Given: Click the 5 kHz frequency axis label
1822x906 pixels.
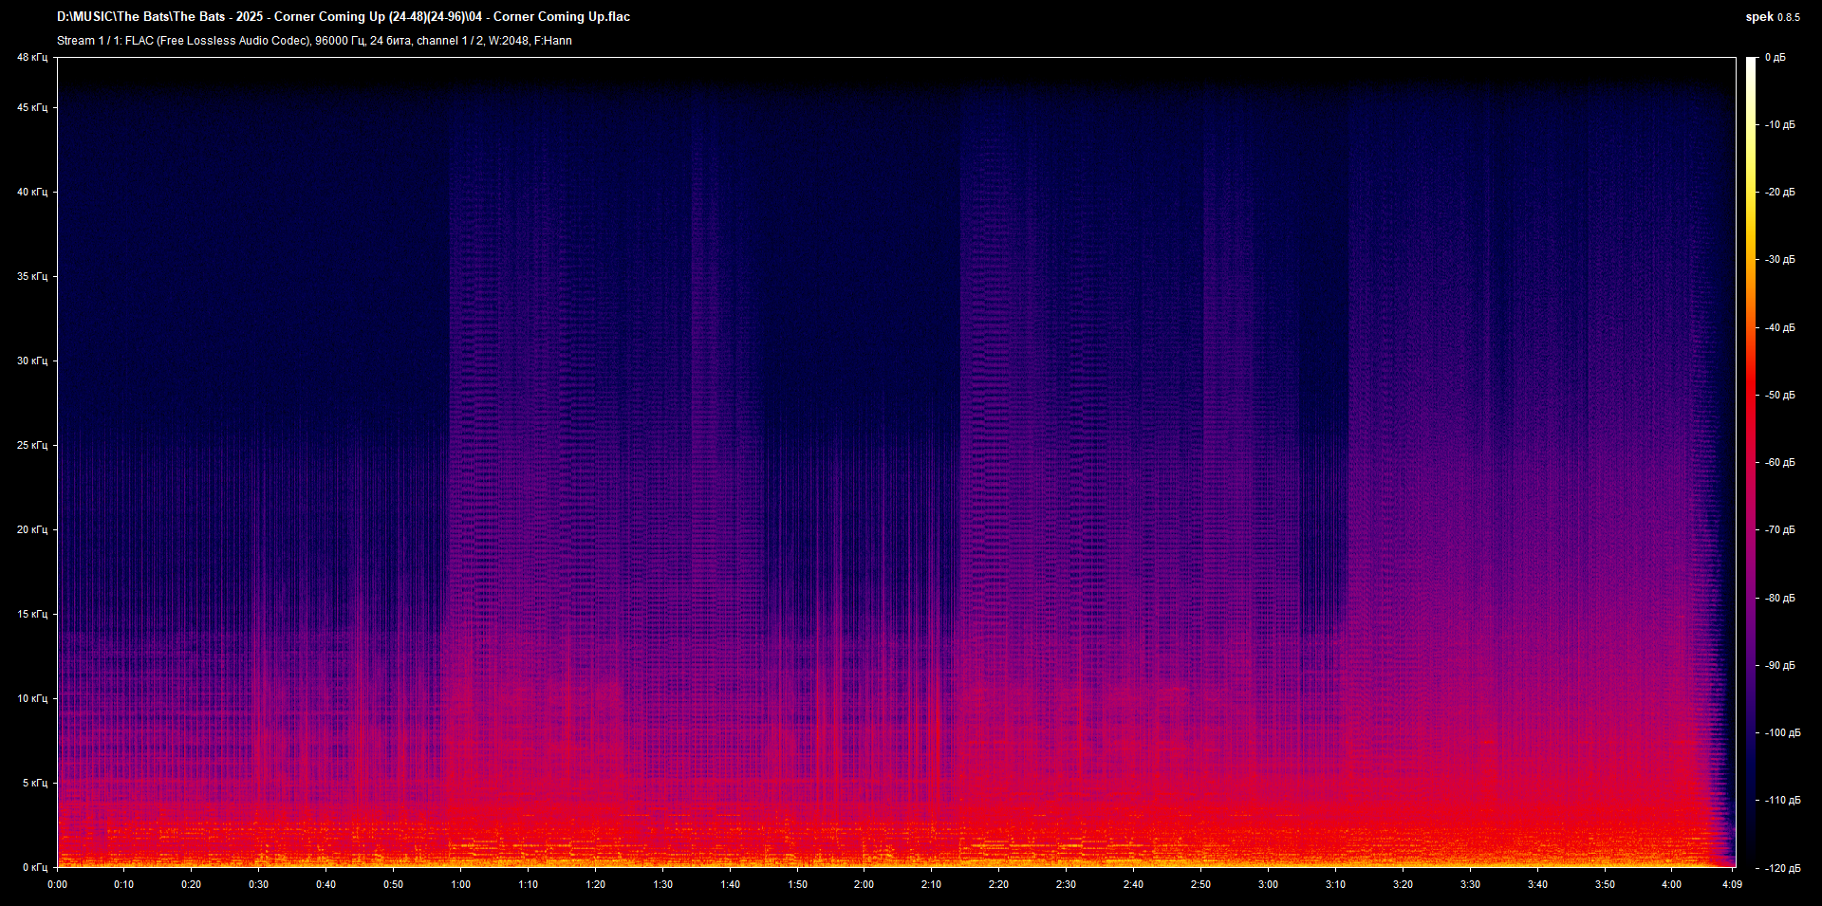Looking at the screenshot, I should (x=34, y=783).
